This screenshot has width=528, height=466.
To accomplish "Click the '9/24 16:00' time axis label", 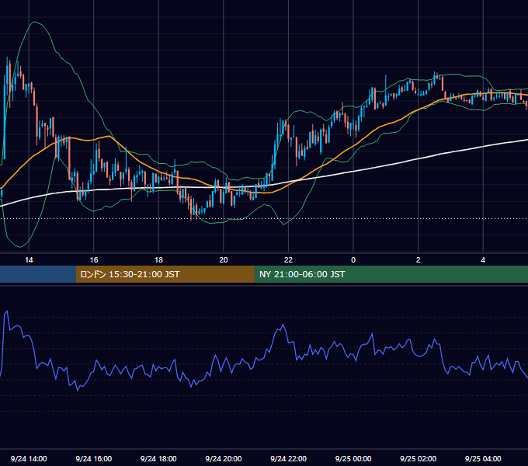I will coord(94,458).
